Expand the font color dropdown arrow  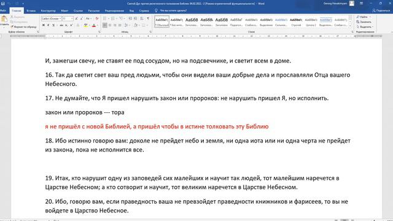98,25
